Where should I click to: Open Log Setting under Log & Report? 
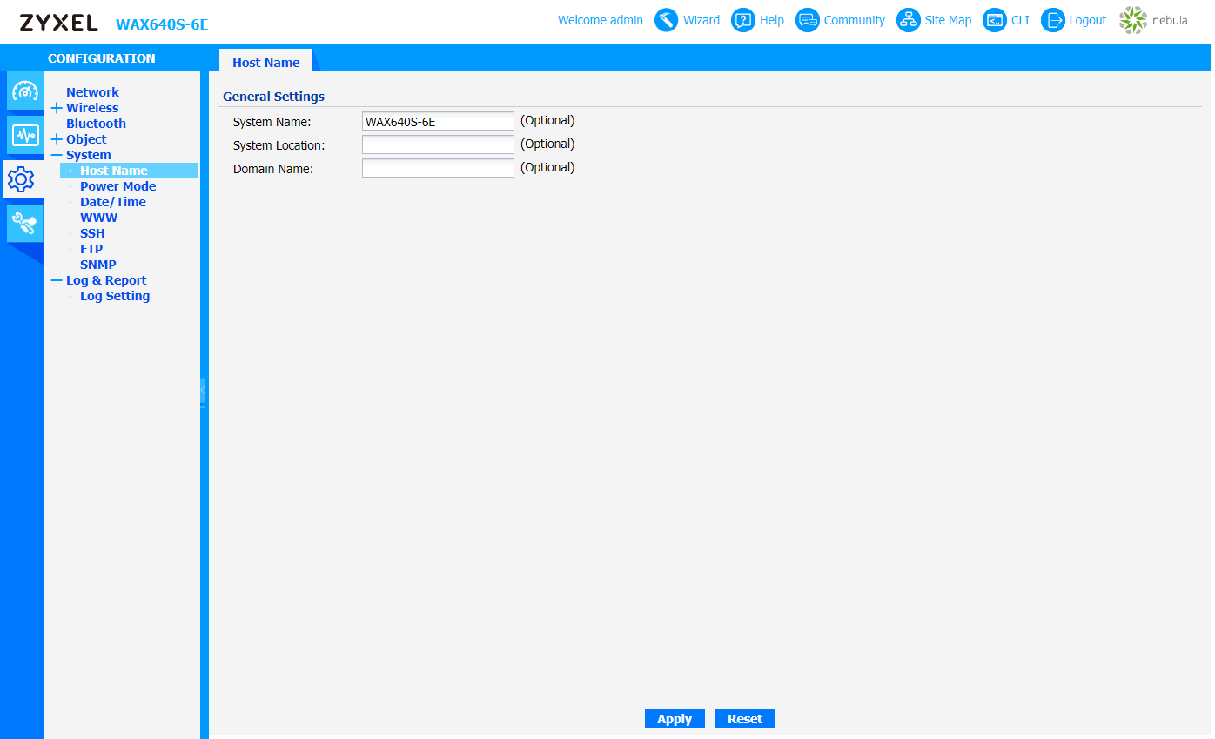coord(115,296)
